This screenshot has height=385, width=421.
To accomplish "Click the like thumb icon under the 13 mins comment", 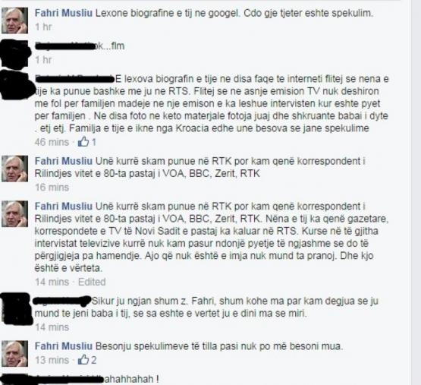I will (83, 359).
